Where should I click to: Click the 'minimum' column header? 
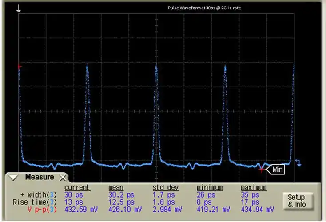[x=210, y=187]
